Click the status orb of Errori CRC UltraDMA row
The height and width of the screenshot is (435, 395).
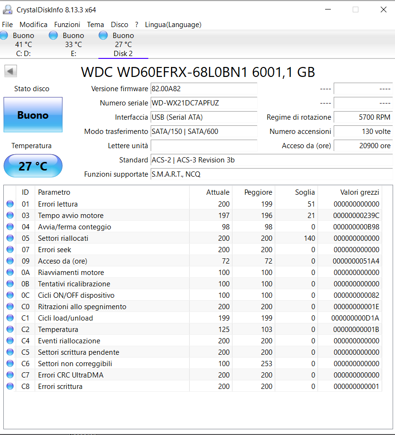[x=10, y=375]
